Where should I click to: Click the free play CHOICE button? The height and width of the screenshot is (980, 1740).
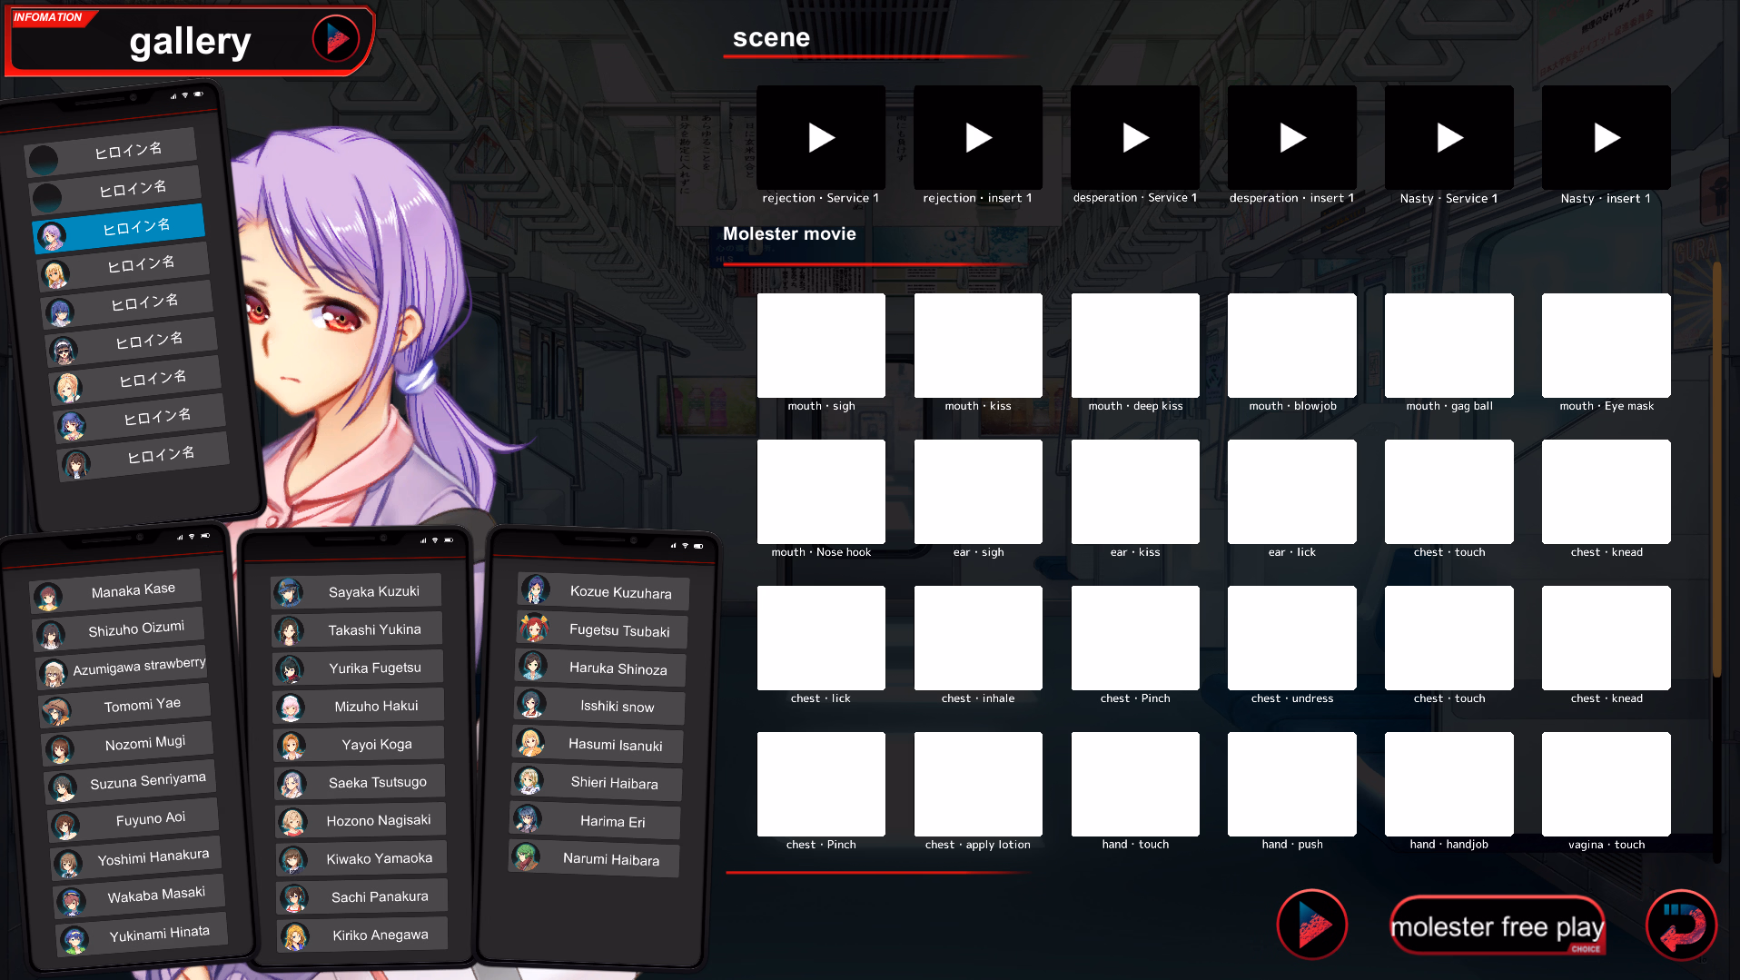pyautogui.click(x=1497, y=926)
